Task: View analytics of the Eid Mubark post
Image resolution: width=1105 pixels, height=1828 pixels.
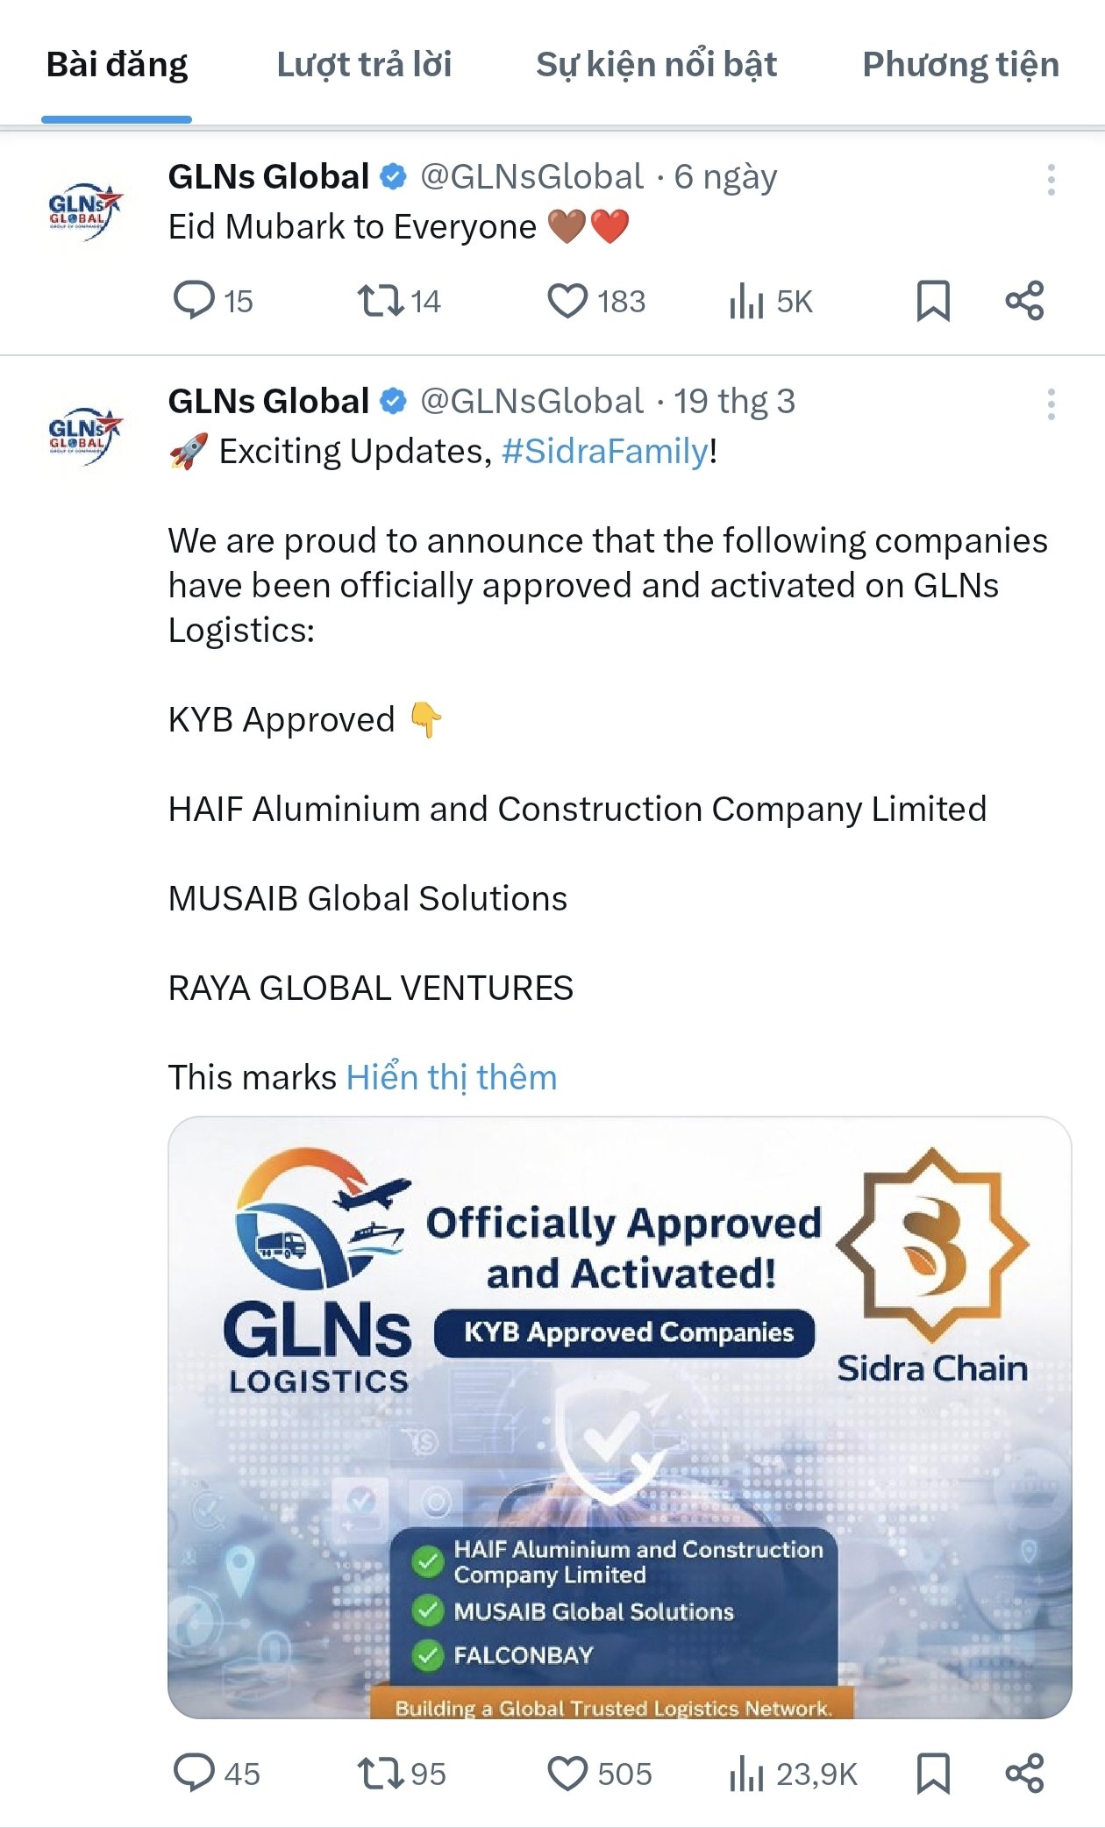Action: pyautogui.click(x=746, y=301)
